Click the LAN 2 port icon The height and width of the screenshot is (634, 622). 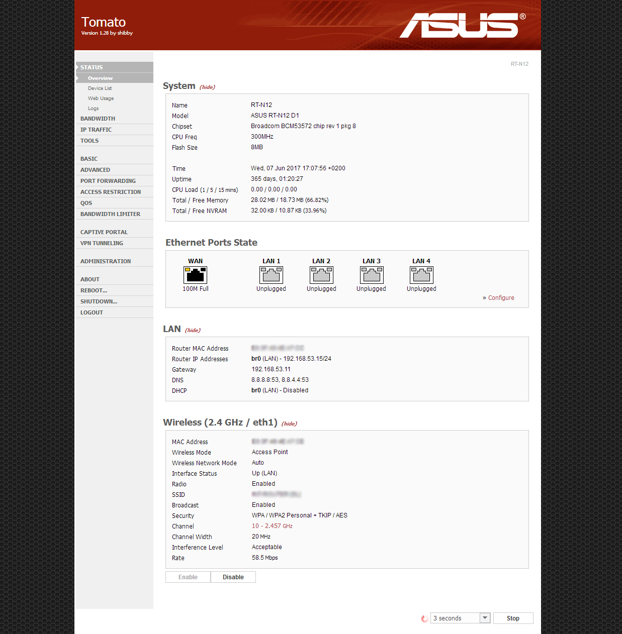[321, 275]
